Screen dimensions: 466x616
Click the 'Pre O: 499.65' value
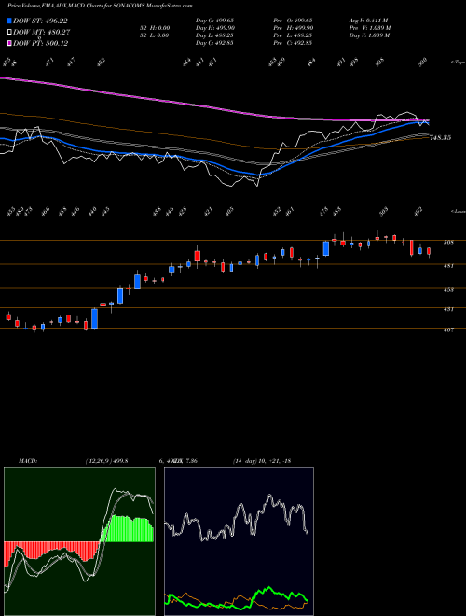[x=293, y=21]
